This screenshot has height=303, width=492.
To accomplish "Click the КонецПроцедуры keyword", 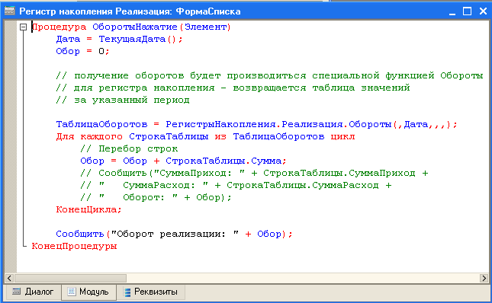I will (74, 247).
